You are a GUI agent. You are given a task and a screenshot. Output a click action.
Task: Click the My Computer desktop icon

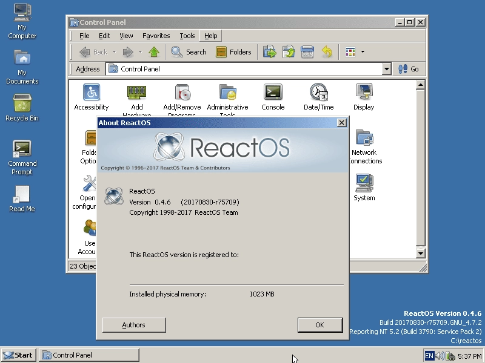tap(22, 21)
